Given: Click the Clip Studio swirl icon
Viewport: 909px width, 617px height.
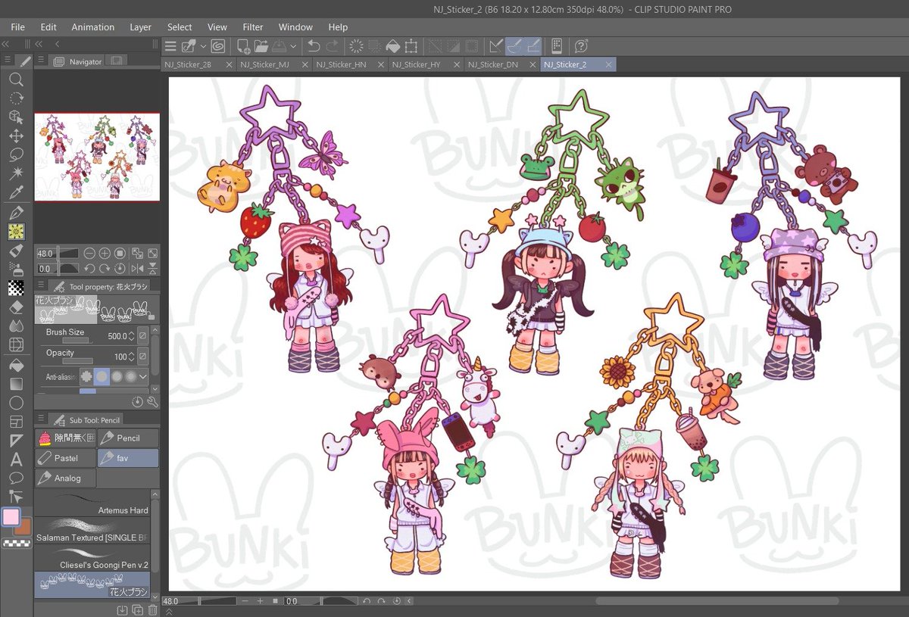Looking at the screenshot, I should [217, 46].
